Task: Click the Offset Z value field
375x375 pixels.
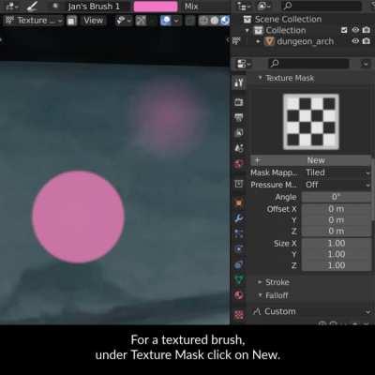Action: (x=337, y=232)
